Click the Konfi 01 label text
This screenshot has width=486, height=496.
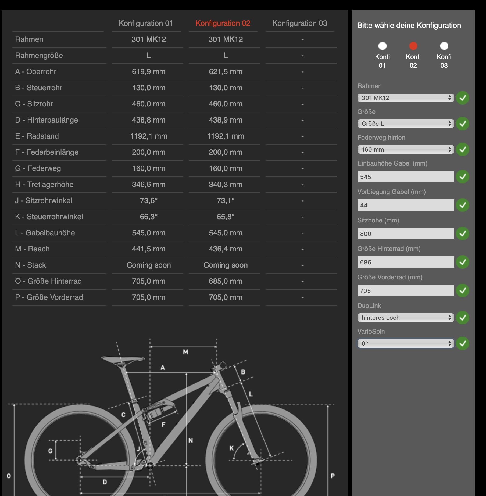(x=382, y=61)
